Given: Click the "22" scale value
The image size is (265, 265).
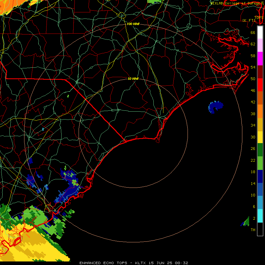Looking at the screenshot, I should [x=253, y=160].
